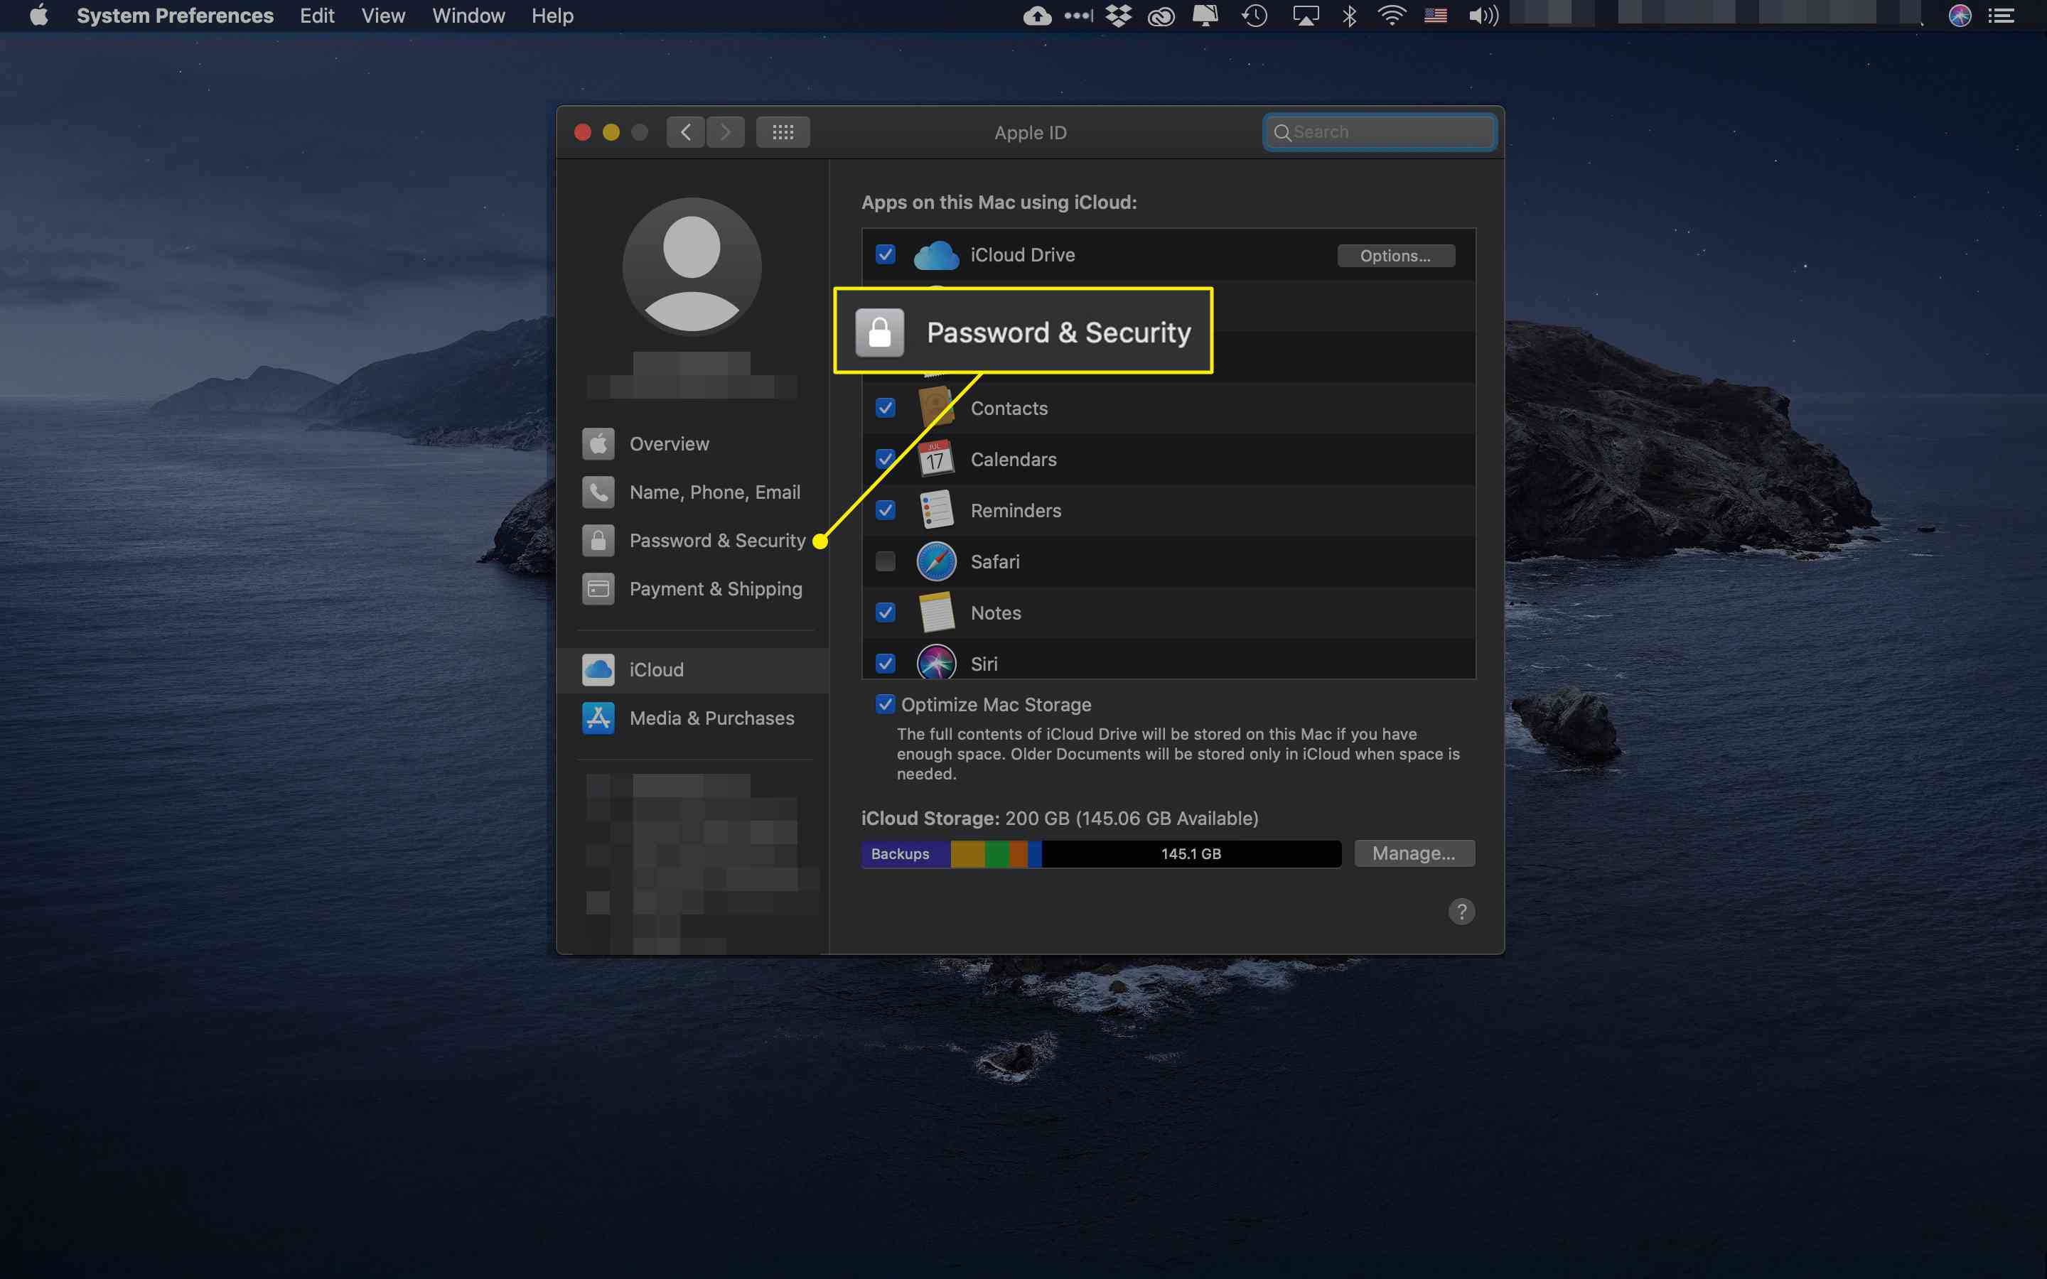Click the grid view switcher button
This screenshot has height=1279, width=2047.
pyautogui.click(x=784, y=133)
